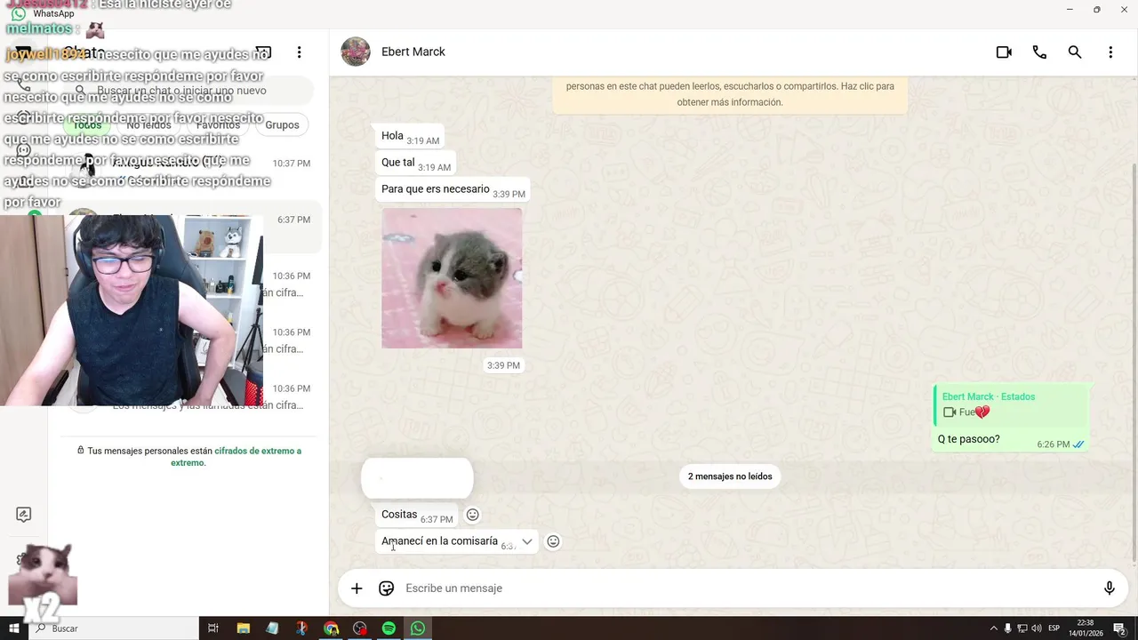Select the No leídos chat filter
This screenshot has width=1138, height=640.
click(148, 124)
